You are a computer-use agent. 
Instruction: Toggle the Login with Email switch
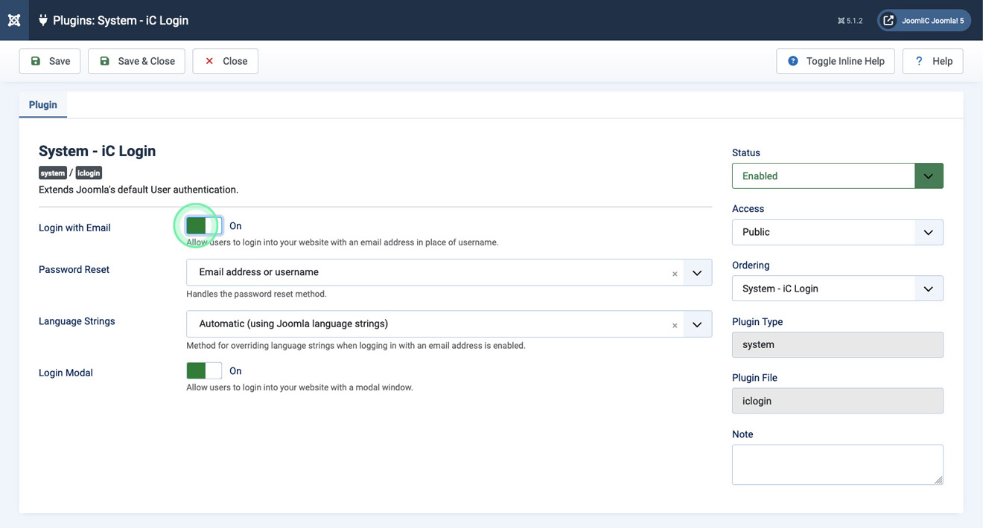[204, 225]
